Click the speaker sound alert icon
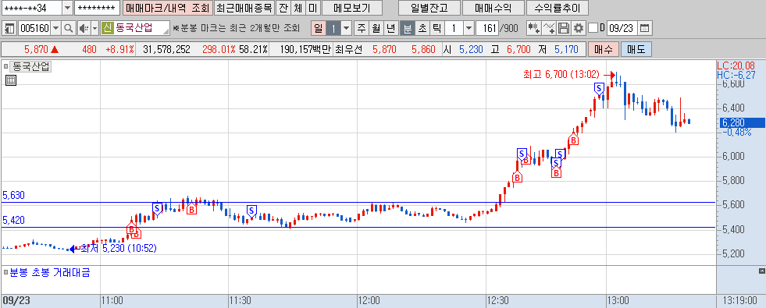The width and height of the screenshot is (766, 308). coord(83,28)
